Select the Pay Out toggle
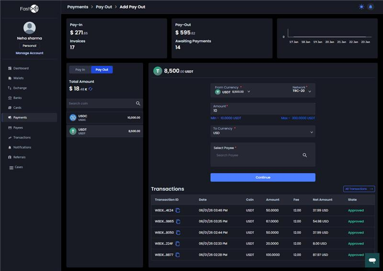The image size is (383, 271). click(101, 70)
